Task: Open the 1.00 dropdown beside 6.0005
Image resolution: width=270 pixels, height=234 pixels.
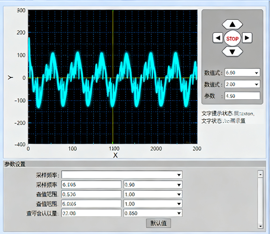Action: pos(153,204)
